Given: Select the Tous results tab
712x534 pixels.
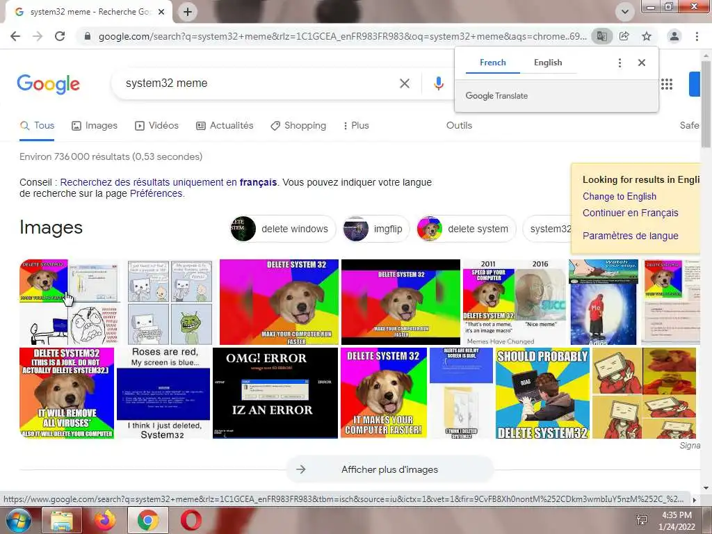Looking at the screenshot, I should click(x=38, y=126).
